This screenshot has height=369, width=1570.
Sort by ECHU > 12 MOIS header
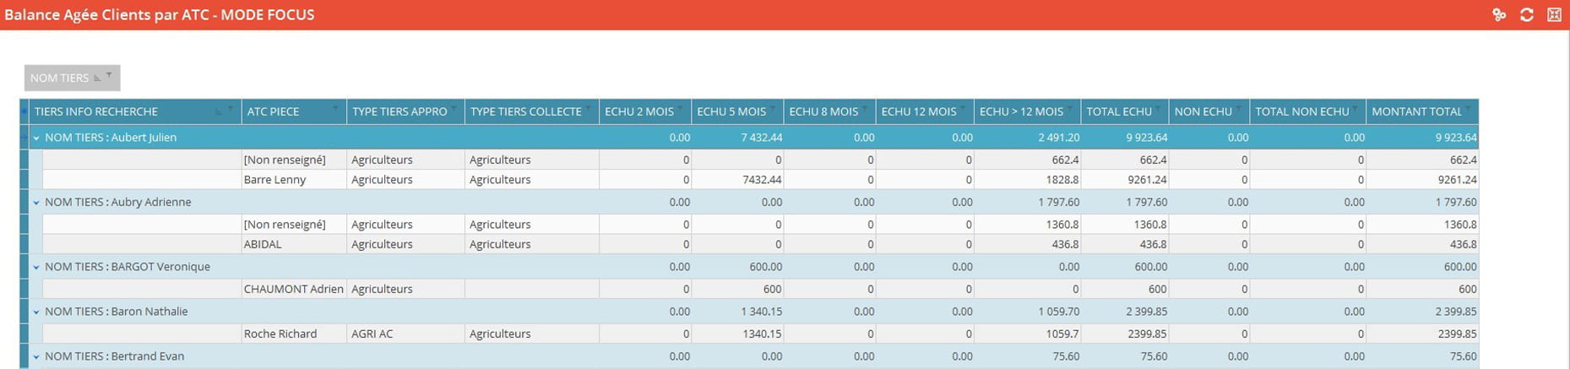tap(1020, 111)
